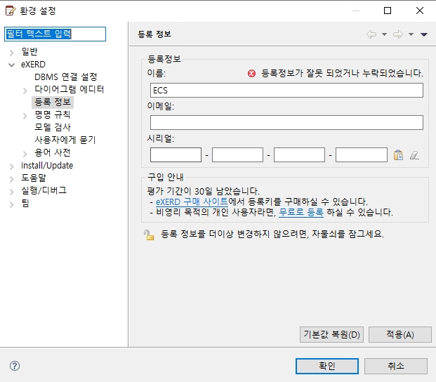The image size is (436, 382).
Task: Expand 도움말 tree node
Action: point(12,179)
